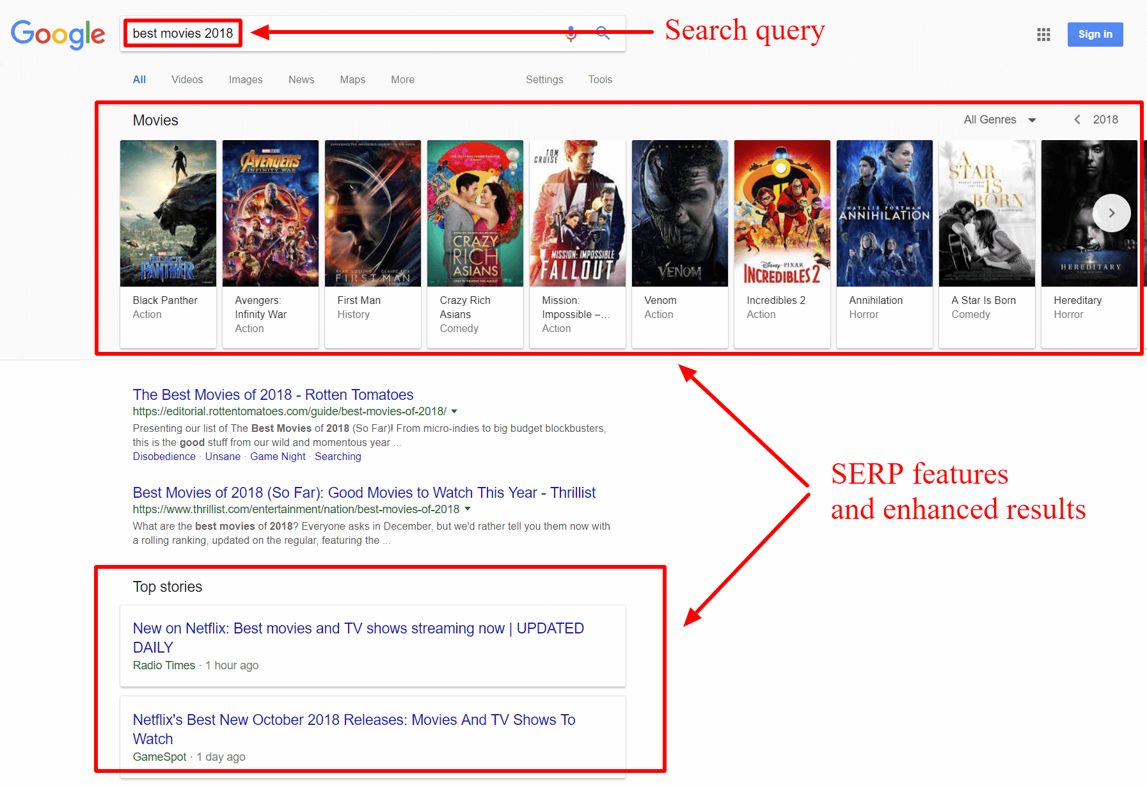This screenshot has height=787, width=1147.
Task: Open The Best Movies of 2018 - Rotten Tomatoes link
Action: pos(273,395)
